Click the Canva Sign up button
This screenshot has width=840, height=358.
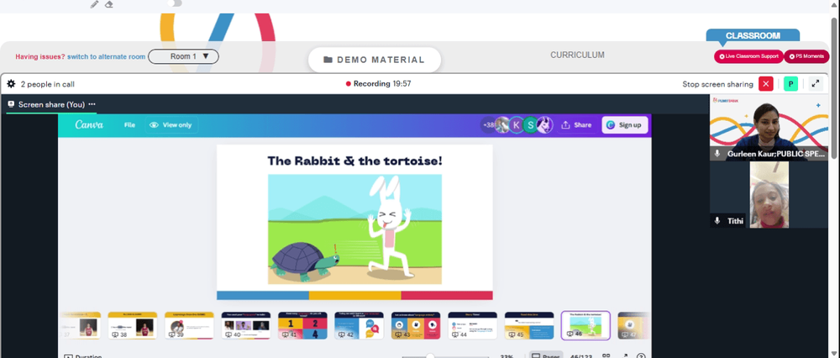pyautogui.click(x=625, y=125)
